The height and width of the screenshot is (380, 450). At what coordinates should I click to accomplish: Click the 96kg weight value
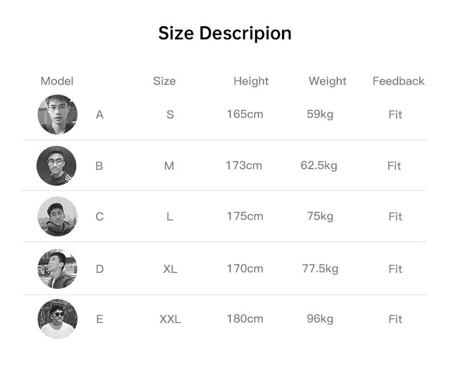[x=320, y=318]
